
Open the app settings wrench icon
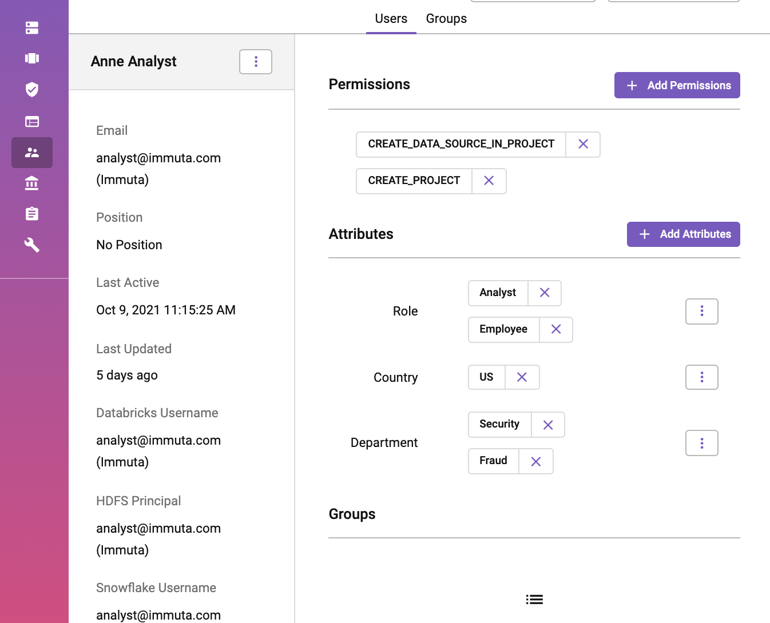click(x=32, y=245)
